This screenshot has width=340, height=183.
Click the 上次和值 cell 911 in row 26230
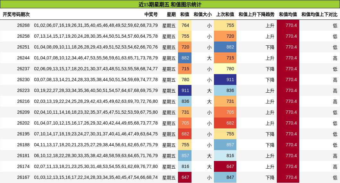(225, 80)
